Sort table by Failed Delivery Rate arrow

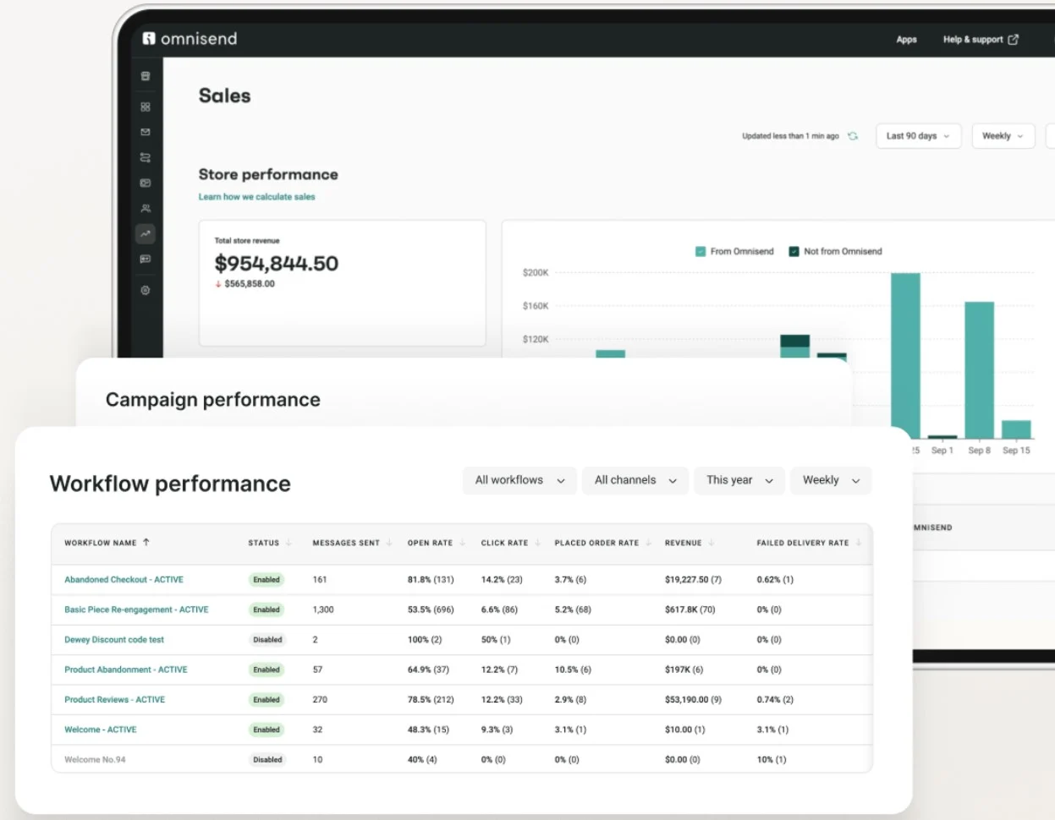point(859,543)
